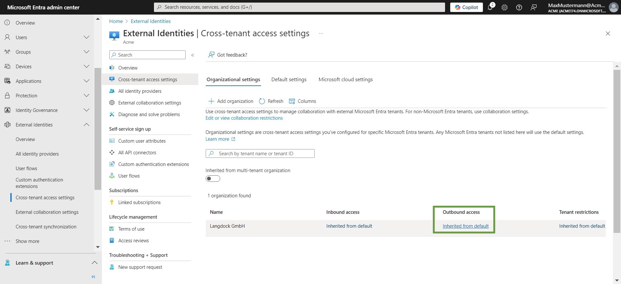Image resolution: width=621 pixels, height=284 pixels.
Task: Open Edit or view collaboration restrictions link
Action: tap(244, 118)
